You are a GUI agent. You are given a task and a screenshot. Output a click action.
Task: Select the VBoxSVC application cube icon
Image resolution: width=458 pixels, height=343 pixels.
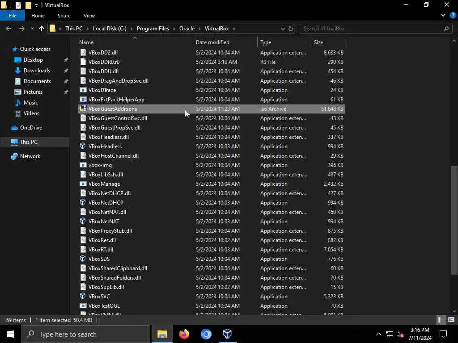point(83,296)
